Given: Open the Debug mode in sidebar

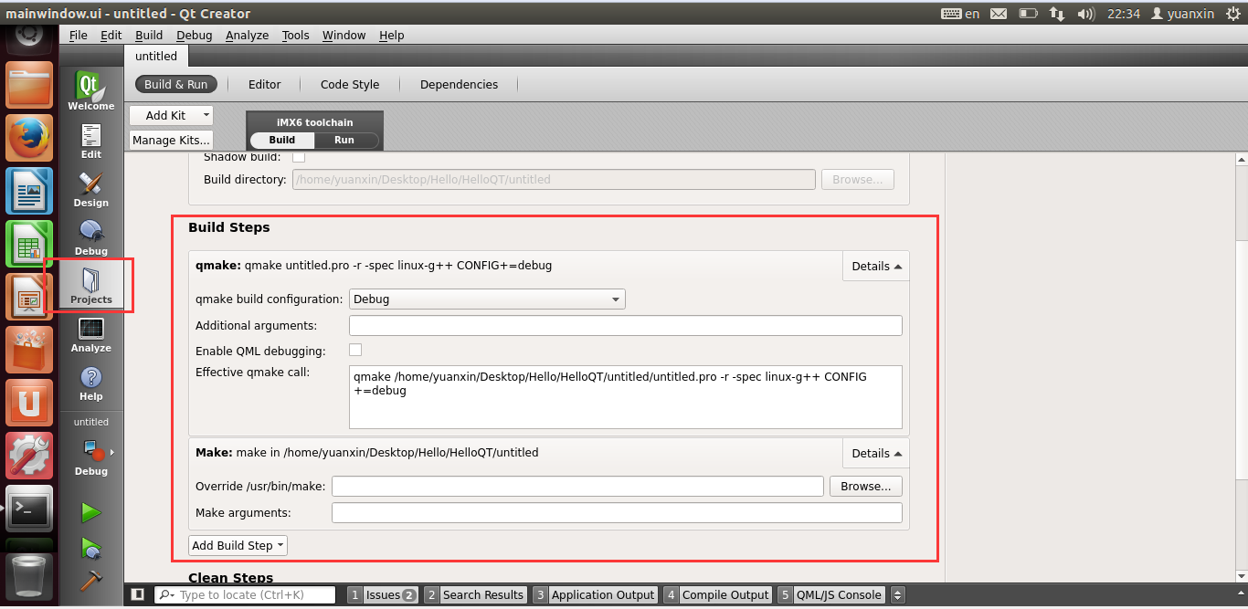Looking at the screenshot, I should pyautogui.click(x=90, y=238).
